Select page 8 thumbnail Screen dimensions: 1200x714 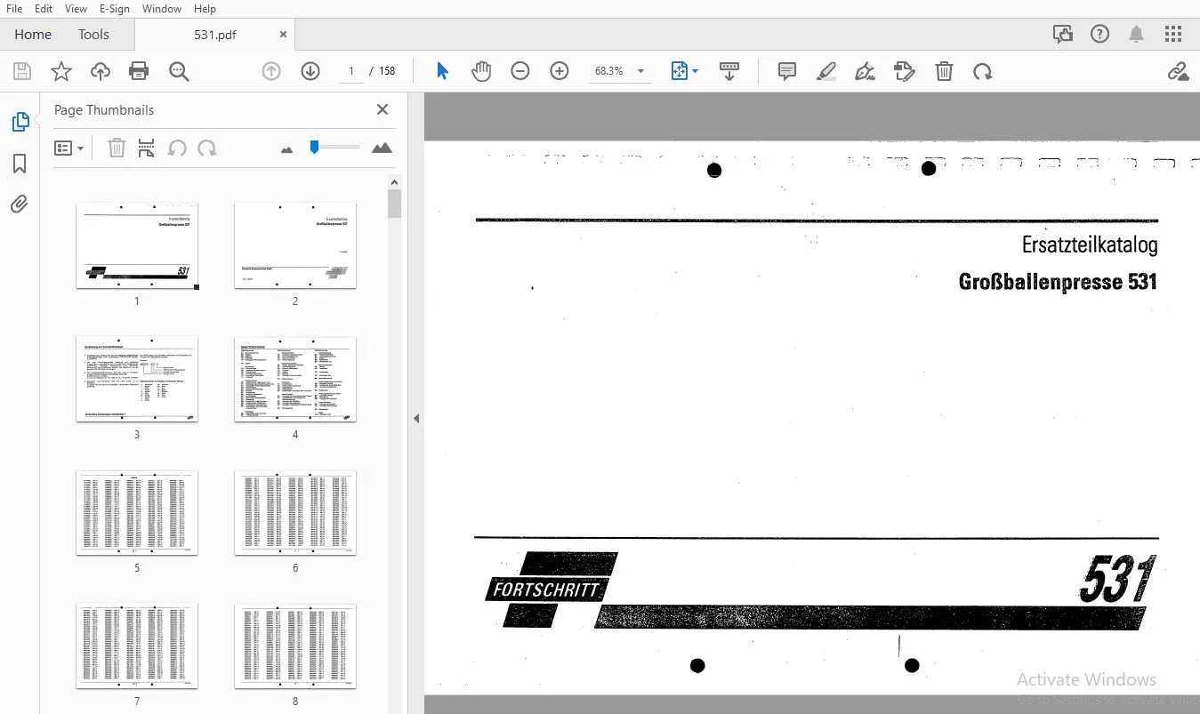point(295,646)
